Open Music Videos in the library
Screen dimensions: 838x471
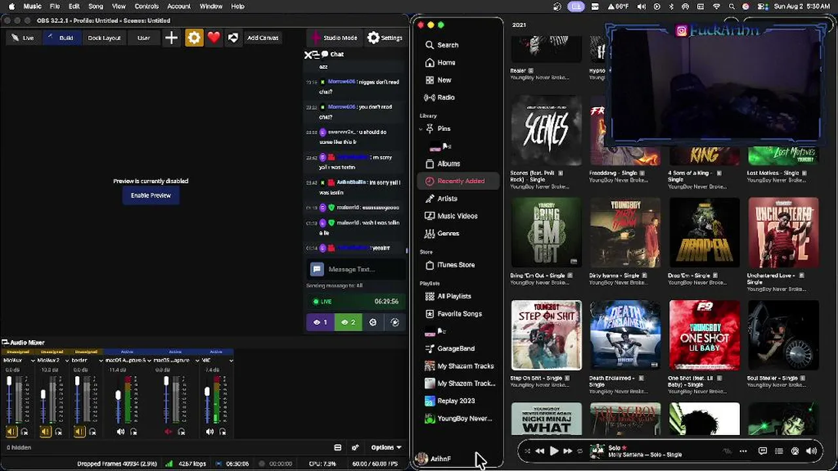[x=458, y=216]
